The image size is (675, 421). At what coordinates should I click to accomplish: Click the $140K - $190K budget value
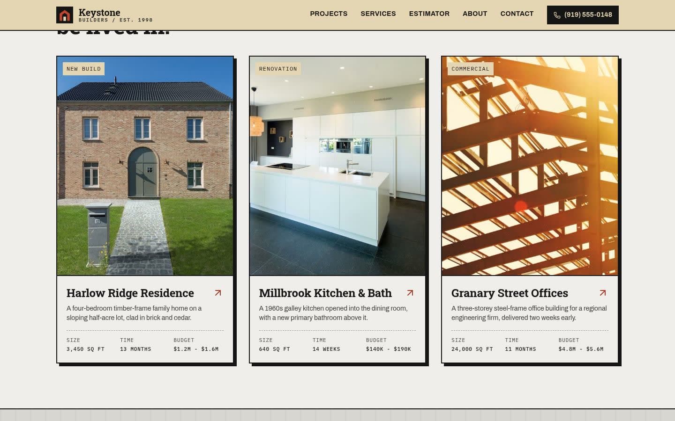coord(389,349)
